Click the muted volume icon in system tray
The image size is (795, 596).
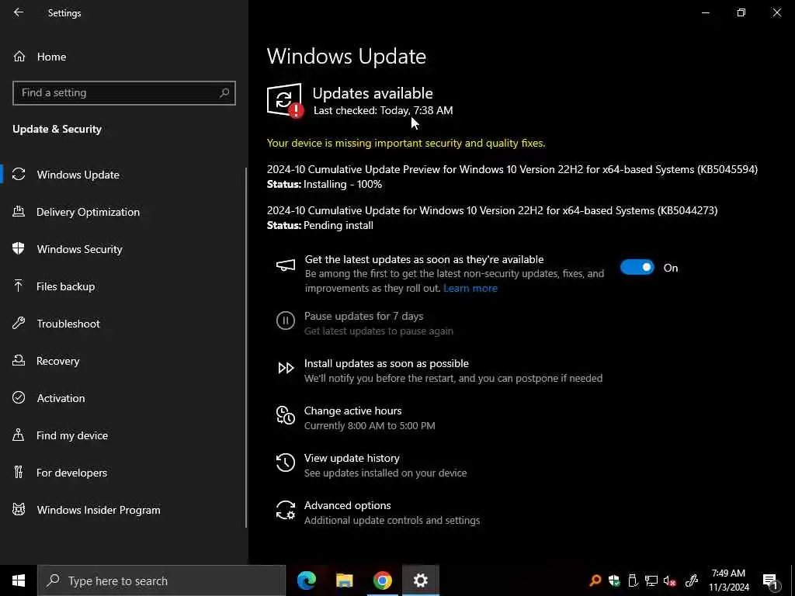pos(670,580)
